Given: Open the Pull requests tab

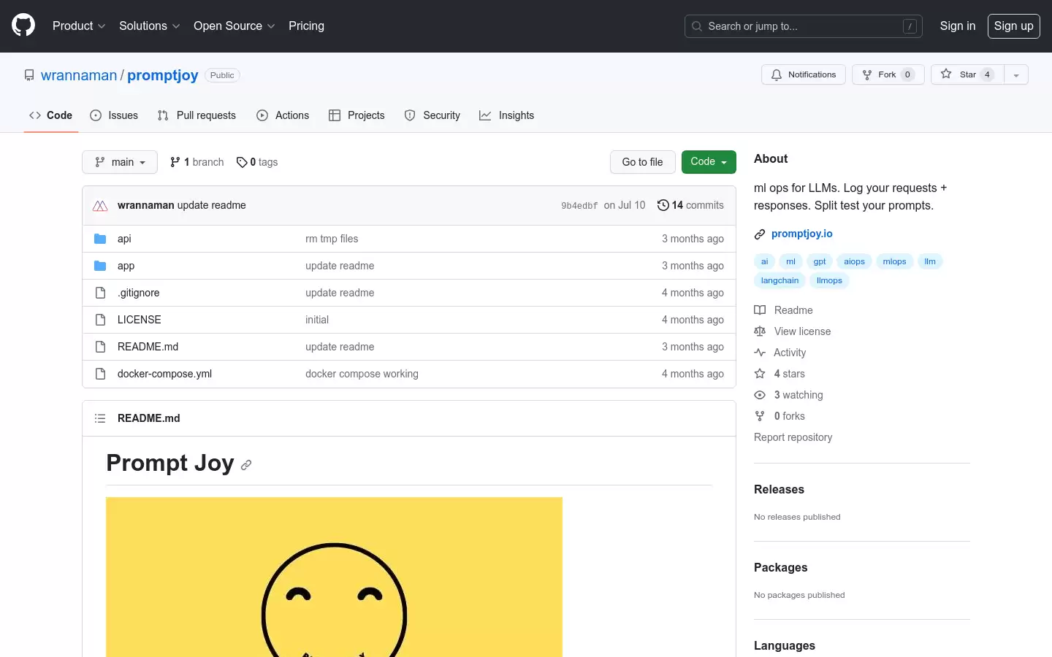Looking at the screenshot, I should [x=197, y=115].
